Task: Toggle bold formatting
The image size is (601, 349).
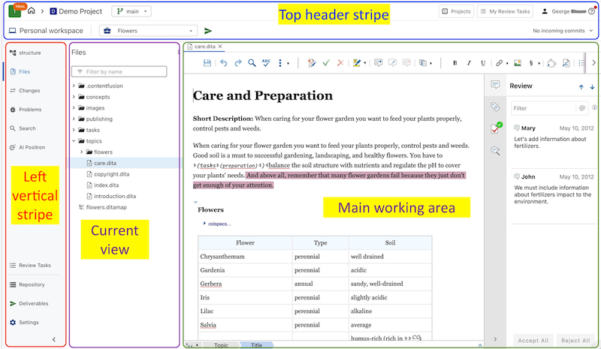Action: (455, 63)
